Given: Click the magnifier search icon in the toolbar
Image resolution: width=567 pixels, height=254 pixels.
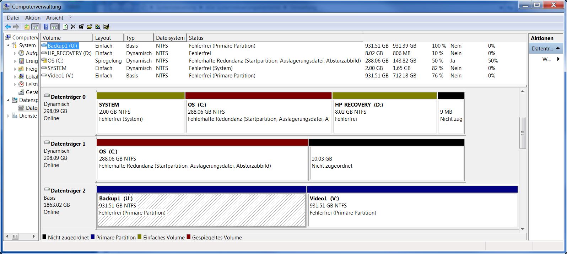Looking at the screenshot, I should tap(98, 27).
